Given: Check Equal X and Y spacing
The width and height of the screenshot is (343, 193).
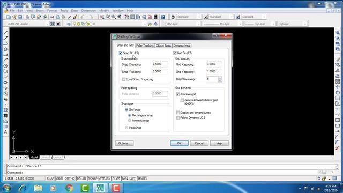Looking at the screenshot, I should click(x=124, y=79).
